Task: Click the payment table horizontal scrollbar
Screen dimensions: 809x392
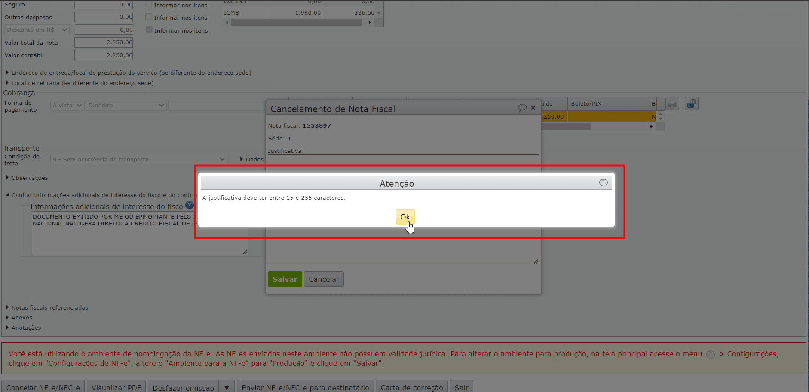Action: (x=567, y=127)
